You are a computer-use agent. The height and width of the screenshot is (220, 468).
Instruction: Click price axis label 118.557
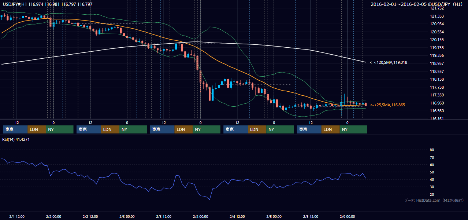click(437, 71)
